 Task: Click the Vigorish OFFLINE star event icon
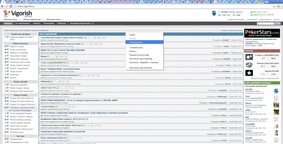pos(250,73)
